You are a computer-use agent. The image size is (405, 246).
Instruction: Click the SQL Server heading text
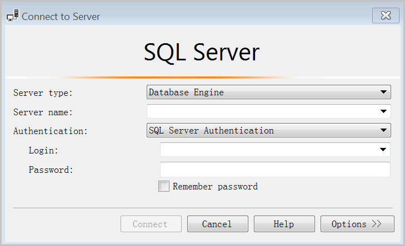pos(202,52)
